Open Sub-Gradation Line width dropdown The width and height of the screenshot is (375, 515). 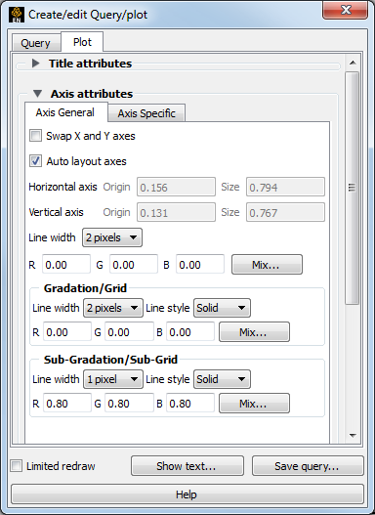tap(113, 379)
